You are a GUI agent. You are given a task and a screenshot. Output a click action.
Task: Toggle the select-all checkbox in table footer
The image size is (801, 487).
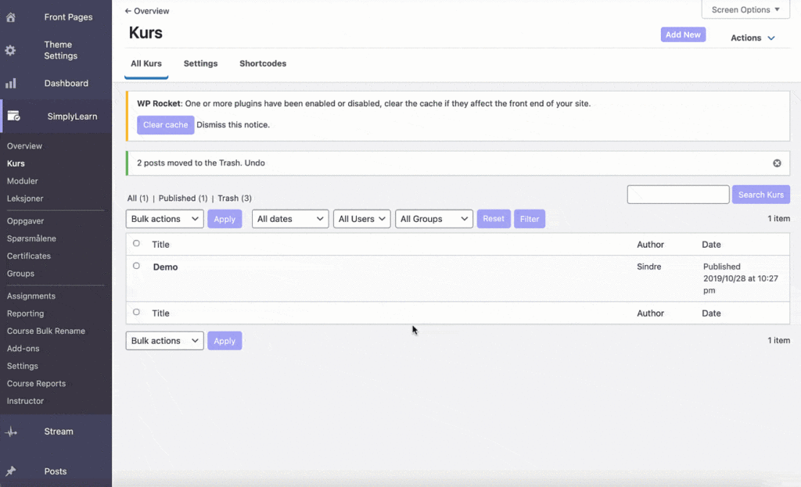coord(136,313)
